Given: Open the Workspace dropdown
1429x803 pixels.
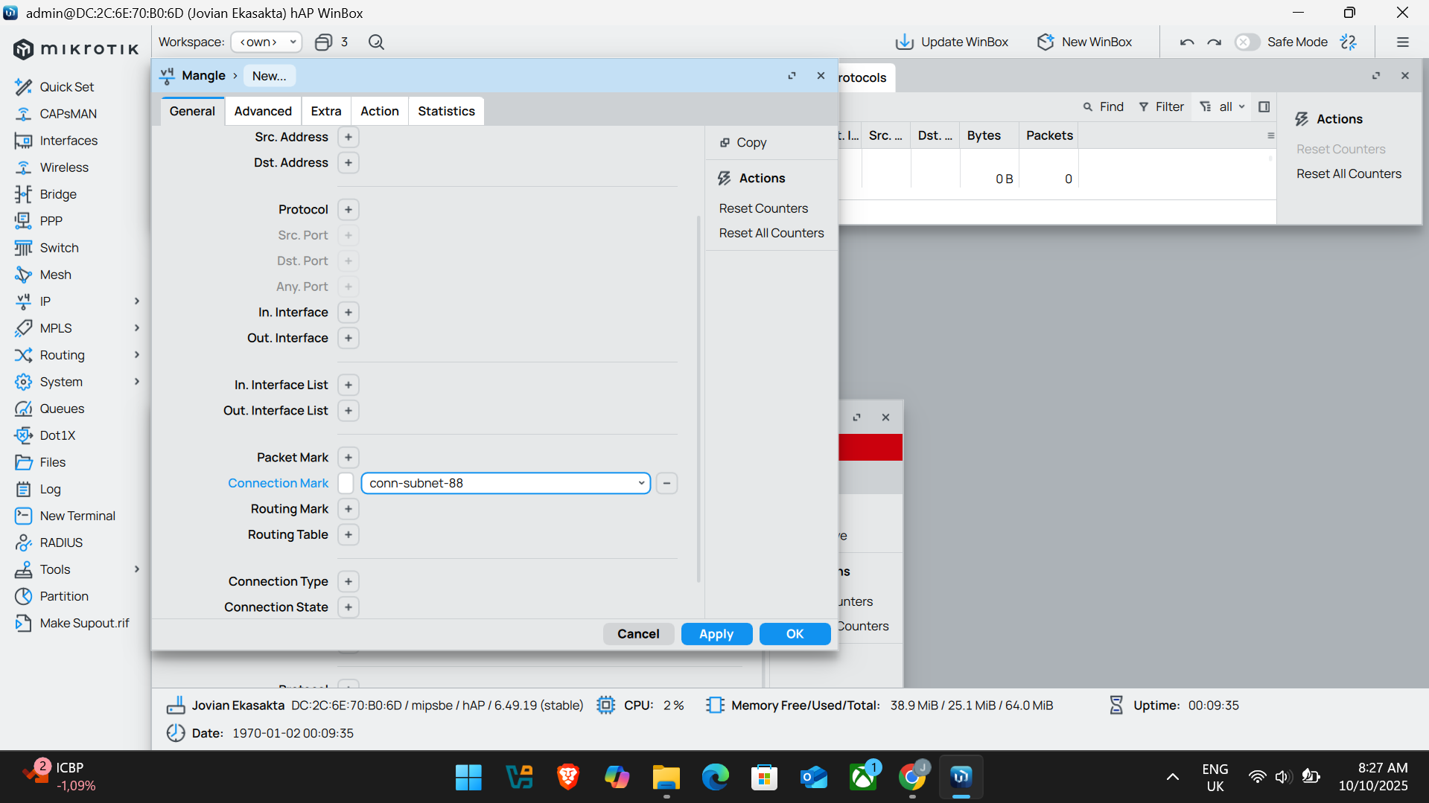Looking at the screenshot, I should [x=267, y=42].
